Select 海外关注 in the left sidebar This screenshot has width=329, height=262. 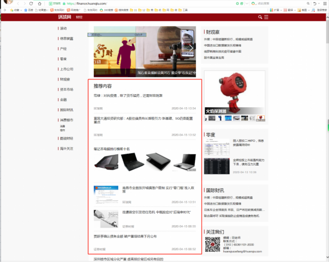coord(66,149)
